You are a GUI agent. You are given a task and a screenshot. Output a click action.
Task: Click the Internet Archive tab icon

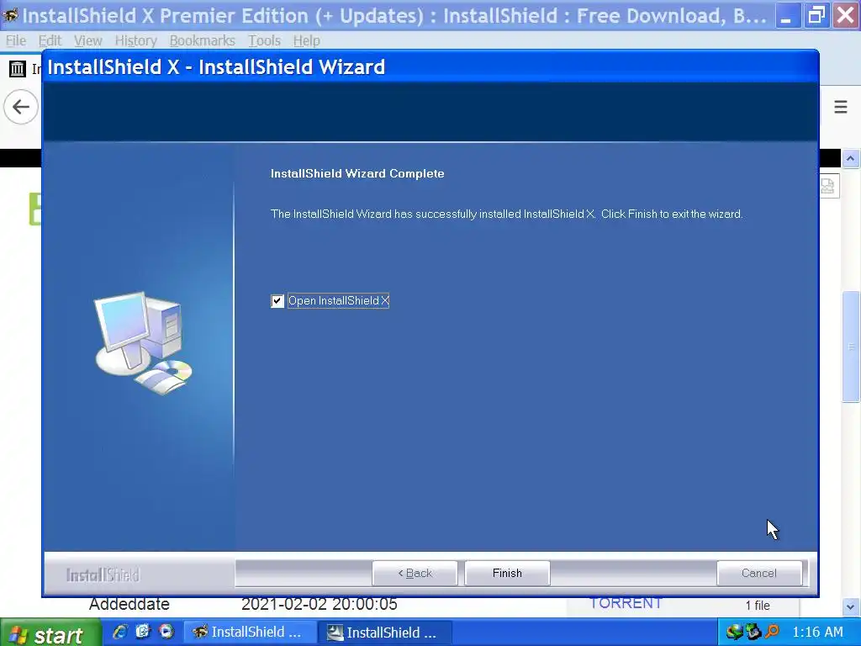[18, 69]
